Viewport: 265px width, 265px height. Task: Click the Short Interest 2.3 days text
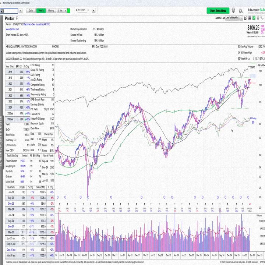point(17,35)
